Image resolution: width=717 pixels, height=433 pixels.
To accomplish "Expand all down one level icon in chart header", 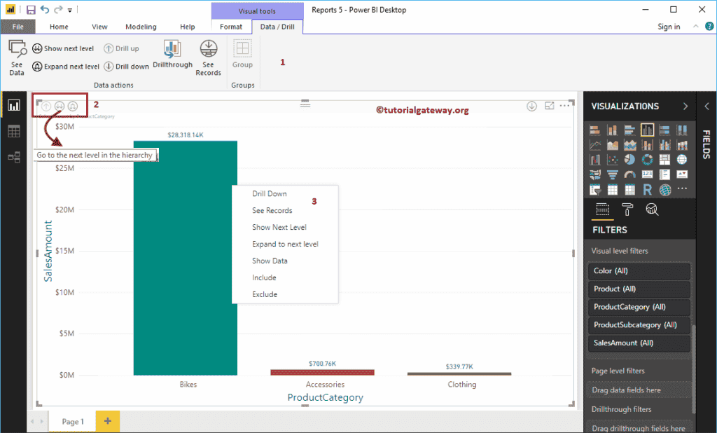I will tap(73, 106).
